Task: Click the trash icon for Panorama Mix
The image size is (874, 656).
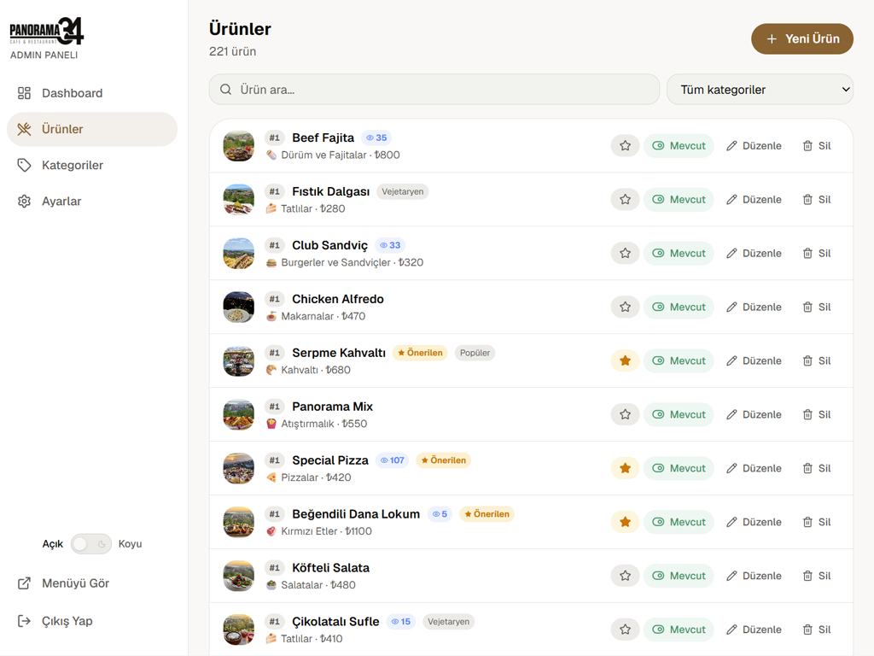Action: pyautogui.click(x=807, y=414)
